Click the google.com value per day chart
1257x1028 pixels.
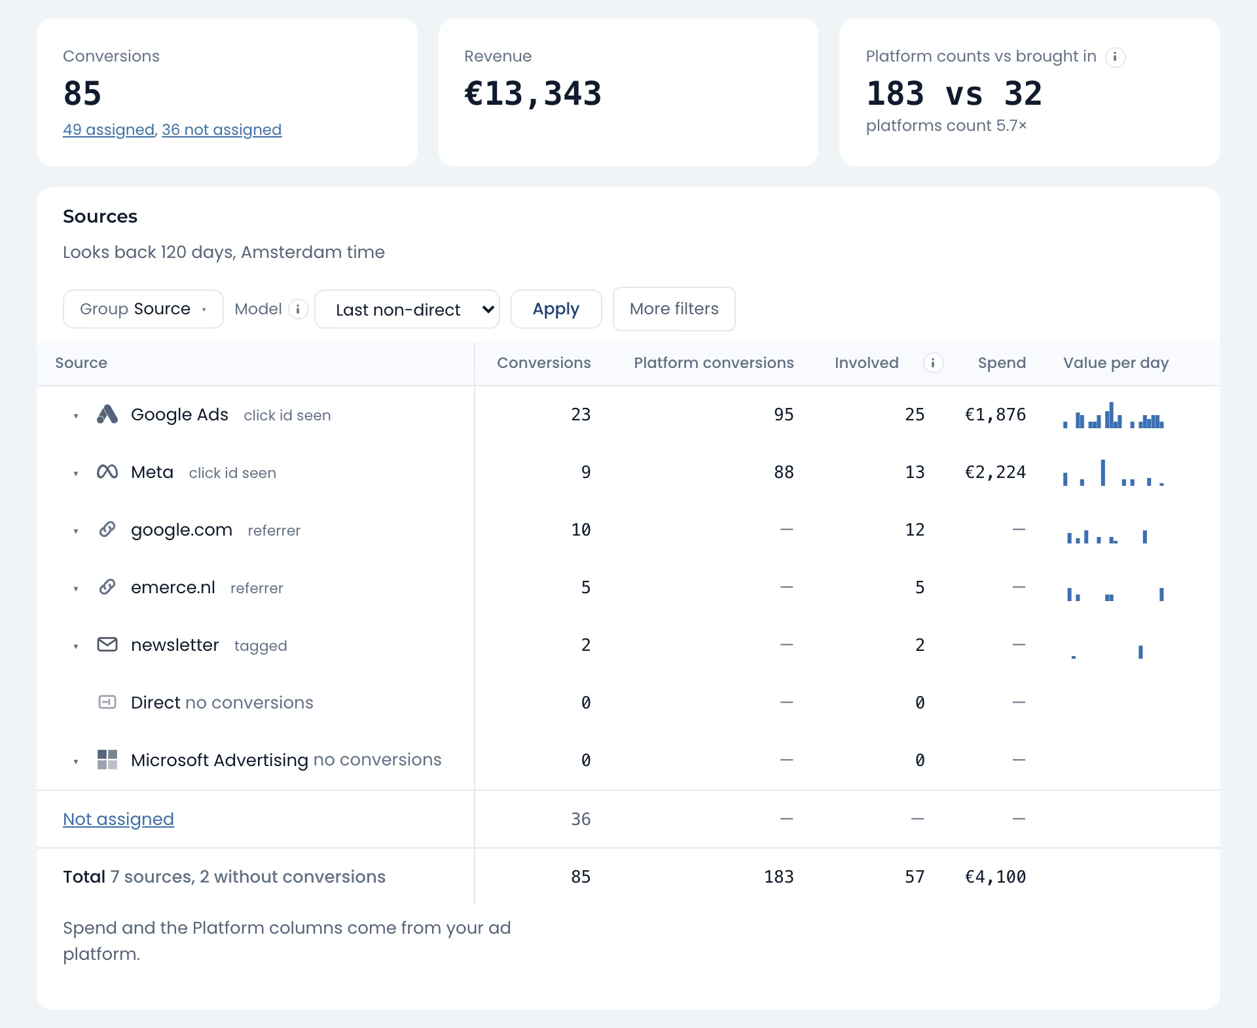[x=1106, y=536]
